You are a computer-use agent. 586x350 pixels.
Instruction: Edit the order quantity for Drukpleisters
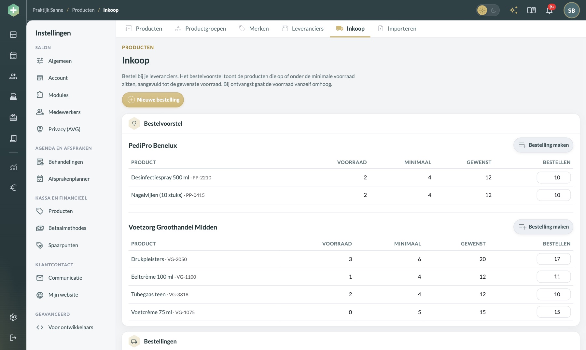553,259
